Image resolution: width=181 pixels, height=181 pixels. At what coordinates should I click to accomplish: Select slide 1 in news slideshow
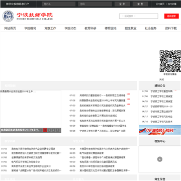pyautogui.click(x=41, y=130)
